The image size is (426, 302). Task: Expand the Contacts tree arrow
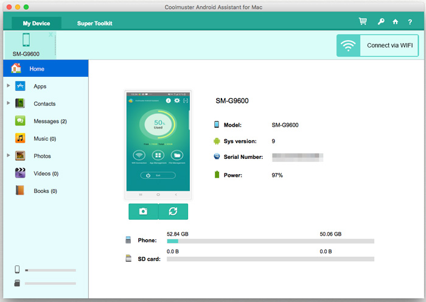tap(8, 104)
